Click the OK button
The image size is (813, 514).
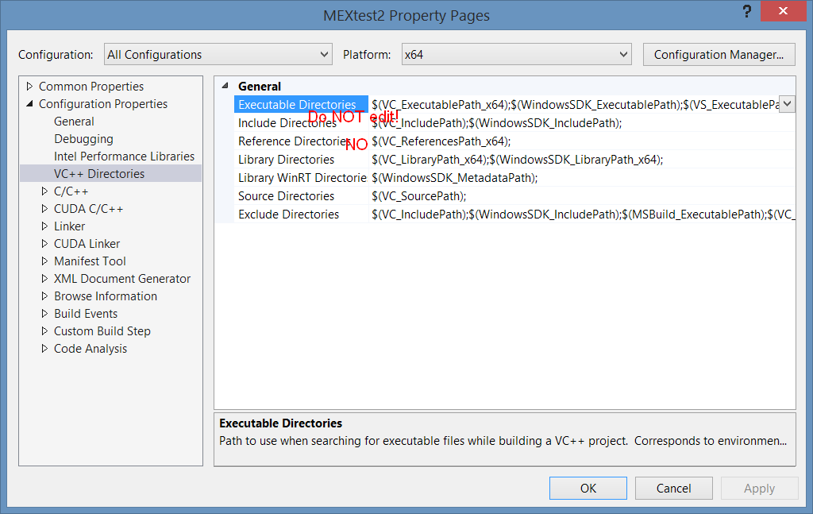coord(588,488)
